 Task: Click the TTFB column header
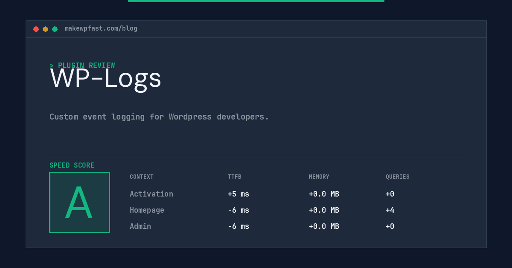coord(235,177)
